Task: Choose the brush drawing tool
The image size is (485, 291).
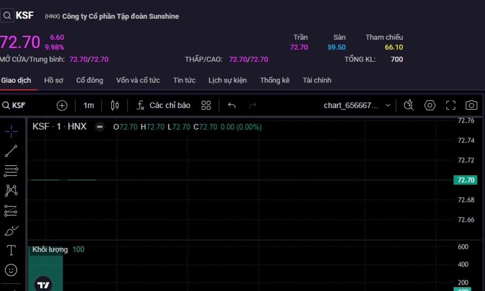Action: (x=11, y=230)
